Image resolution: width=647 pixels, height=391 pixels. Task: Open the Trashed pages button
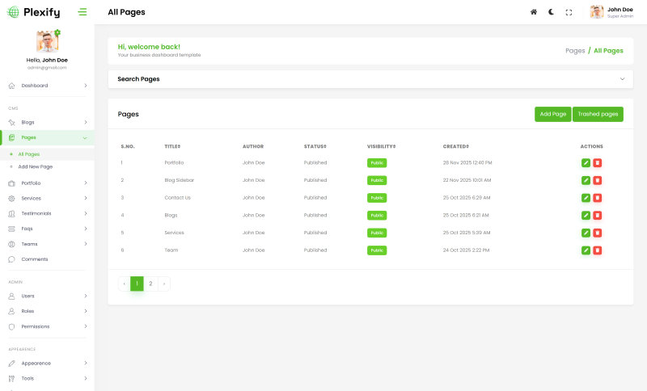[x=598, y=115]
